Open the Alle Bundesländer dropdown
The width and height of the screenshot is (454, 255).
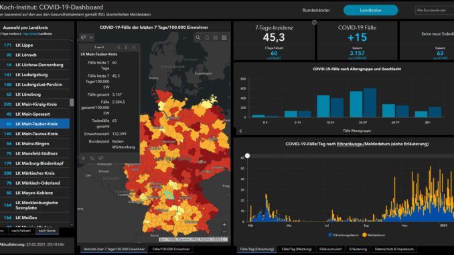point(435,10)
